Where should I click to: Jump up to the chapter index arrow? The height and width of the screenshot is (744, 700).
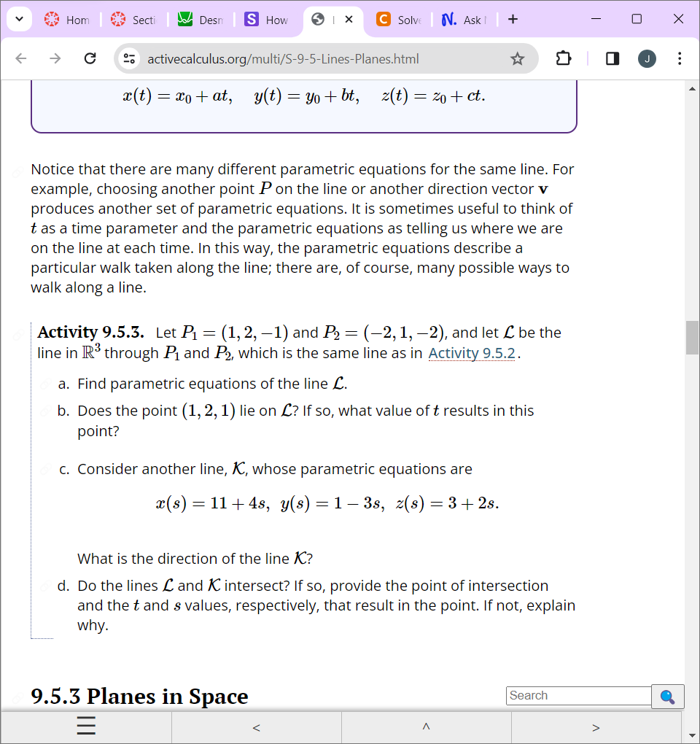[426, 727]
